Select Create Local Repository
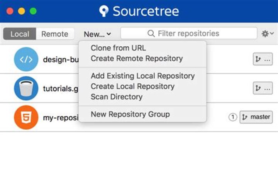This screenshot has height=186, width=278. click(132, 86)
